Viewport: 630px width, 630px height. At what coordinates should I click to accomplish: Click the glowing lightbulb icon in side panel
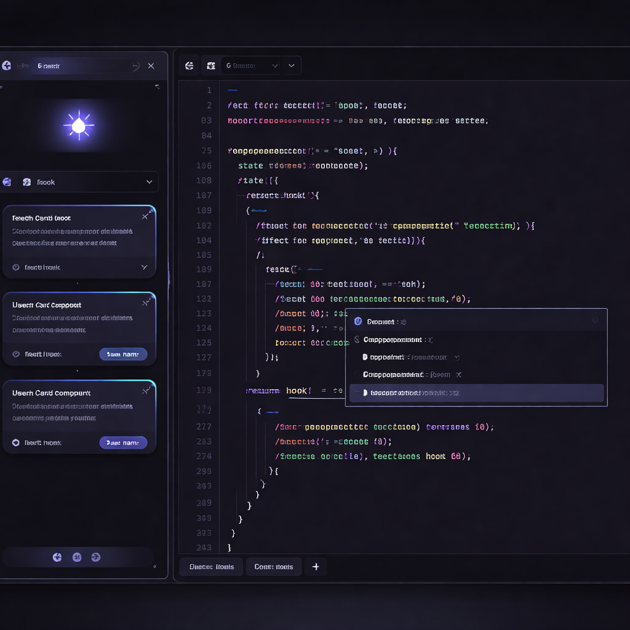coord(79,126)
